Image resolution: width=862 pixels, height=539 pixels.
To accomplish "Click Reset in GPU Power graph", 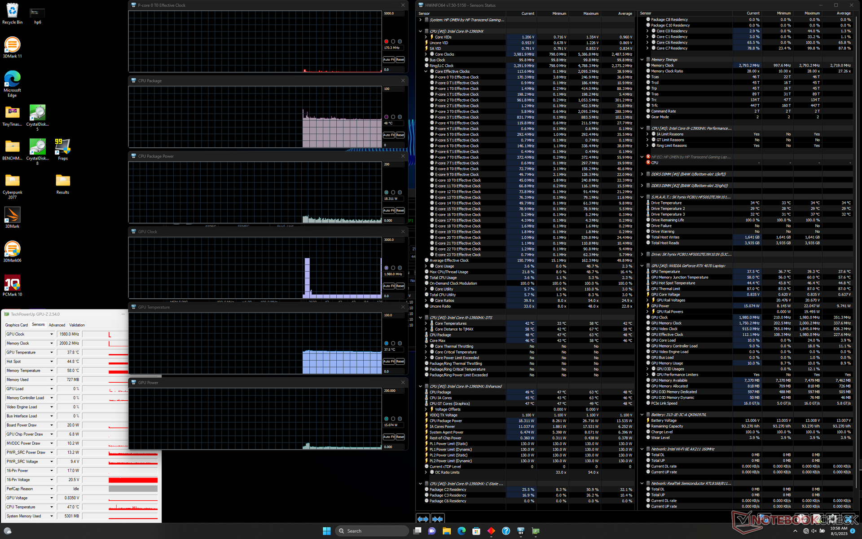I will tap(400, 437).
